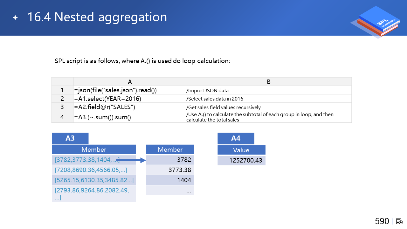This screenshot has width=407, height=229.
Task: Click the page number 590
Action: pos(382,221)
